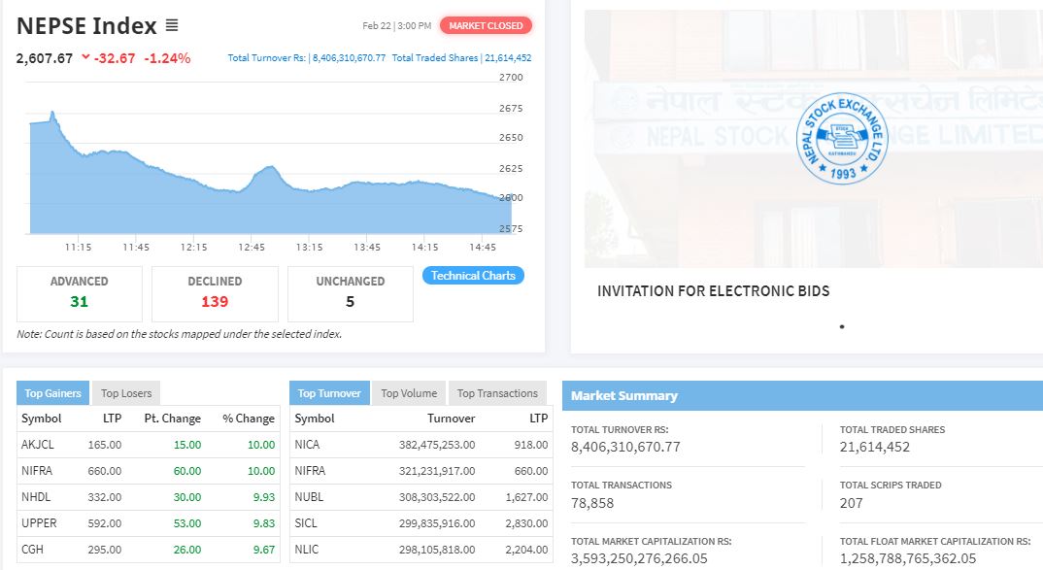This screenshot has width=1043, height=570.
Task: Click the -1.24% change value
Action: (x=167, y=58)
